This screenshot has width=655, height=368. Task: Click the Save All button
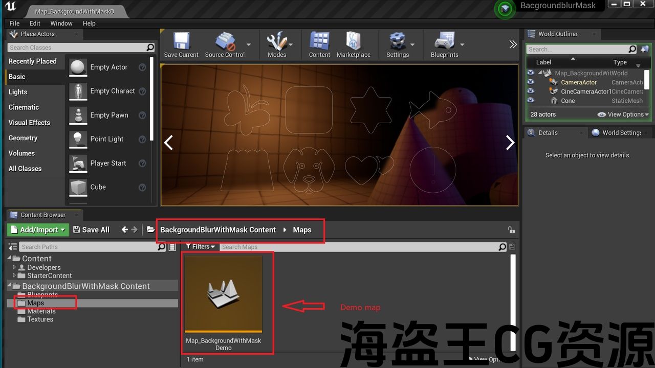91,230
